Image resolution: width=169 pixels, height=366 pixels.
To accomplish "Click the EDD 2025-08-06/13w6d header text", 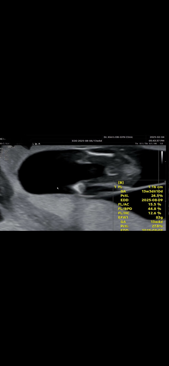I will click(87, 141).
